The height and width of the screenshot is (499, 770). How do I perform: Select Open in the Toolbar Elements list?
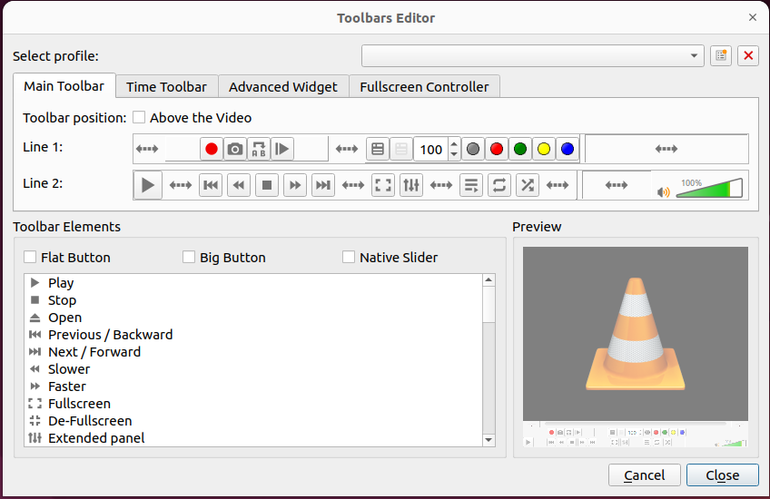[253, 318]
